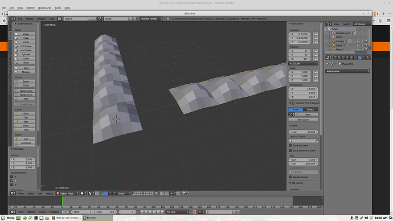Open the Add Modifier dropdown
This screenshot has height=221, width=393.
coord(347,71)
